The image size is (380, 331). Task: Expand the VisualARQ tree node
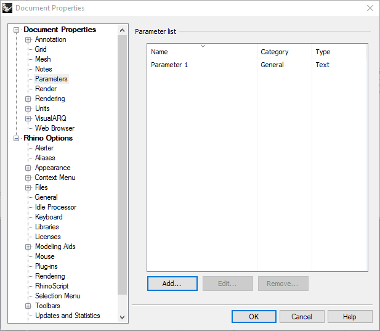28,118
